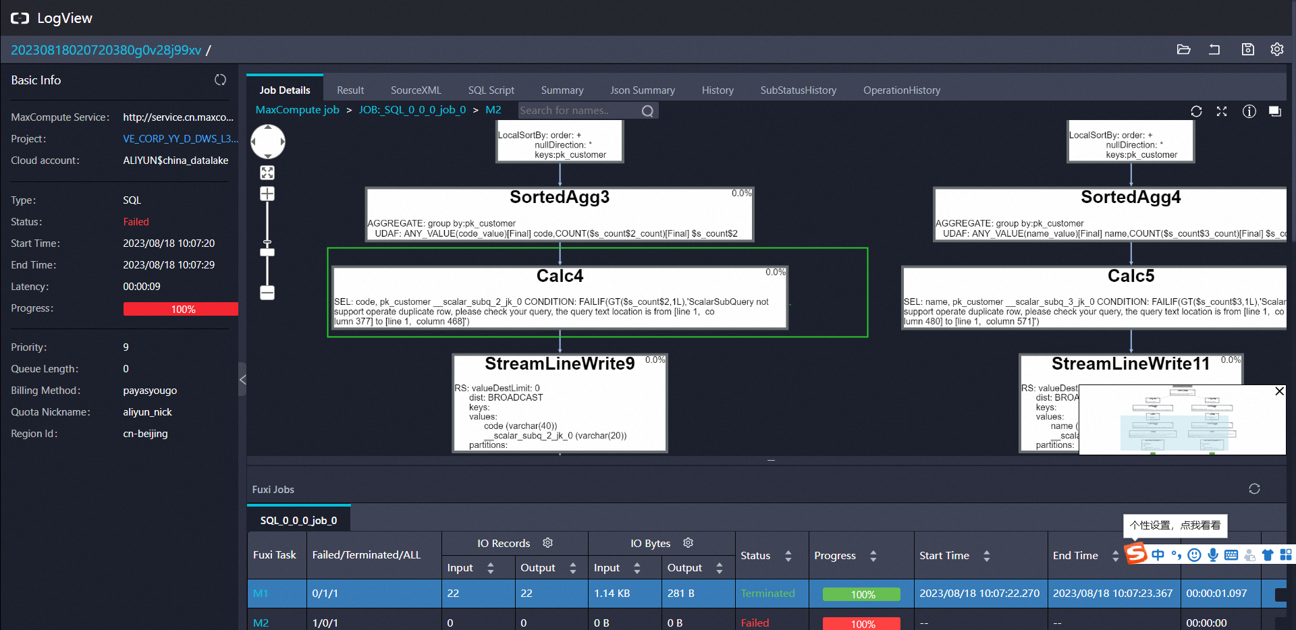Open the Summary tab
1296x630 pixels.
[562, 90]
